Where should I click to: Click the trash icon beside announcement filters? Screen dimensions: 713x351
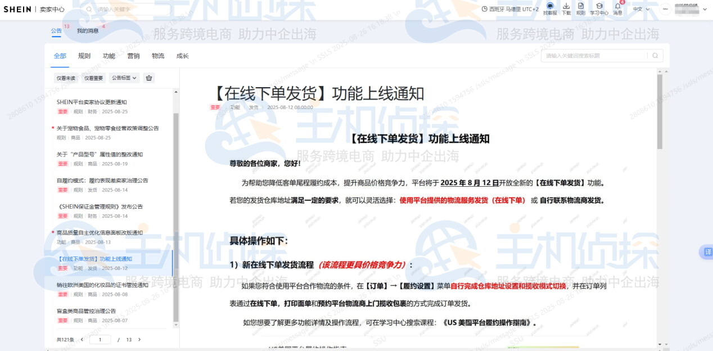148,78
